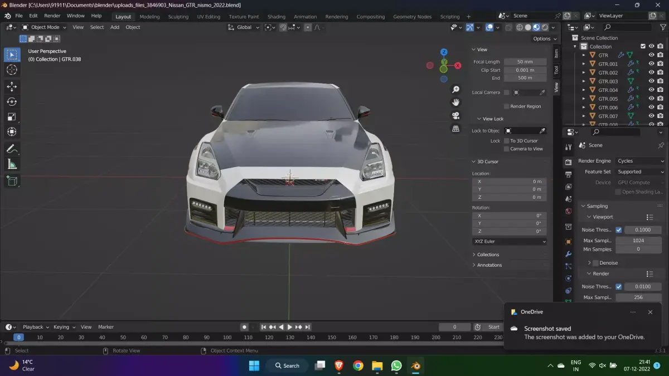Open the Object properties tab icon
Viewport: 669px width, 376px height.
(x=568, y=242)
